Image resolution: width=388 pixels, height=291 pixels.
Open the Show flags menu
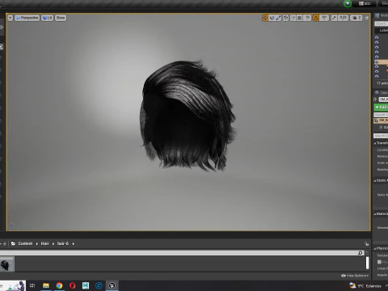coord(61,18)
